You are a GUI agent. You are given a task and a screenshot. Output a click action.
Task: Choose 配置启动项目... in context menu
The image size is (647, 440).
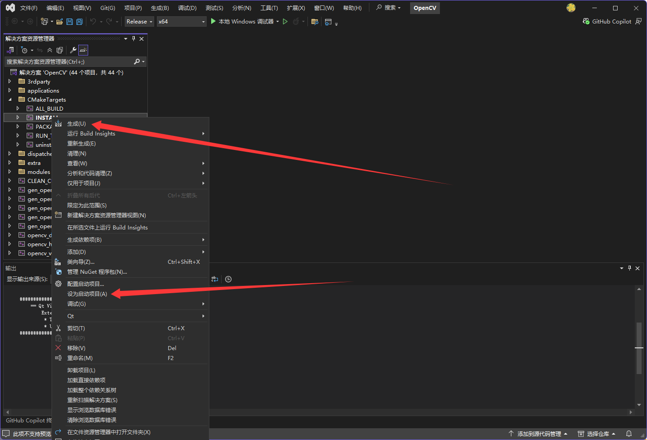(130, 284)
